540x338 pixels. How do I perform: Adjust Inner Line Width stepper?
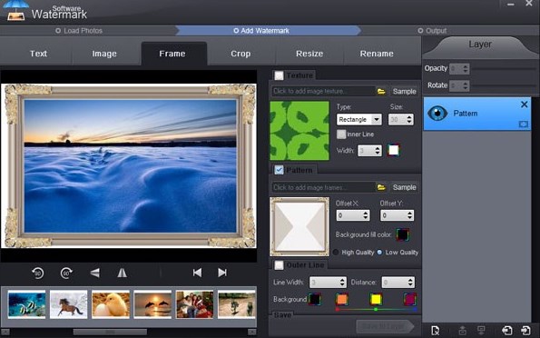point(369,151)
